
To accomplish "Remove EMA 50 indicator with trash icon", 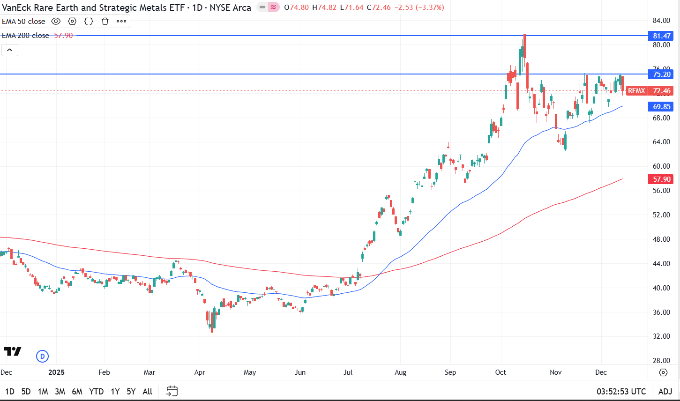I will pos(105,21).
